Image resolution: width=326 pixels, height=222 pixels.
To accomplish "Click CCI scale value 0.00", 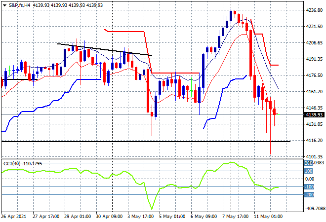I will (310, 179).
